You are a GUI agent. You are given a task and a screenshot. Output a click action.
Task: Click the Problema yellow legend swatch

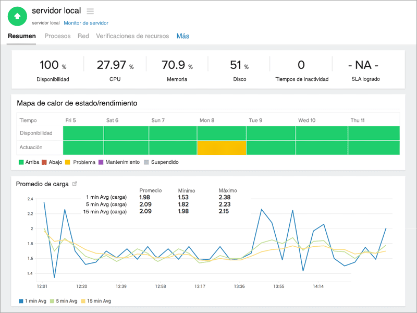click(68, 162)
